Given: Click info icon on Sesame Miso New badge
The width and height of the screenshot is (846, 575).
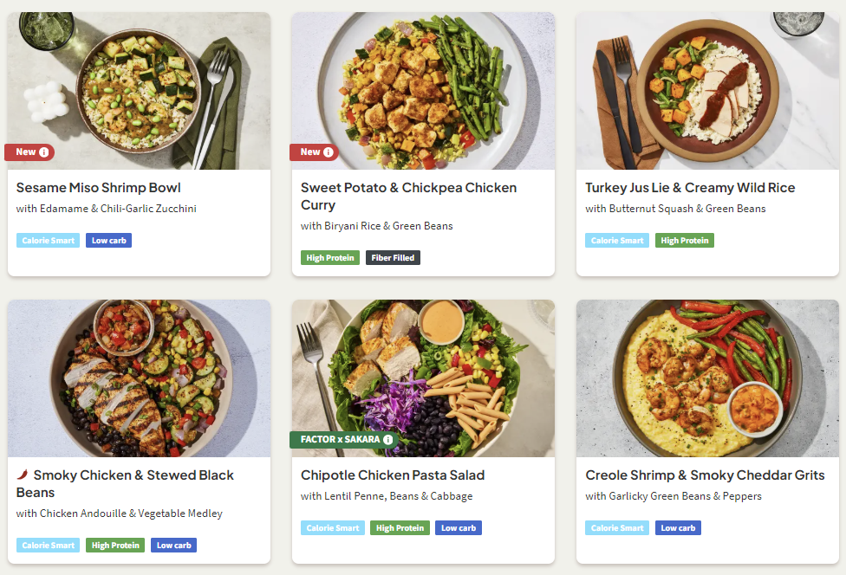Looking at the screenshot, I should [x=44, y=152].
